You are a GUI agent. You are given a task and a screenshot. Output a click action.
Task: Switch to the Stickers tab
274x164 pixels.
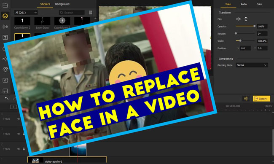point(45,4)
